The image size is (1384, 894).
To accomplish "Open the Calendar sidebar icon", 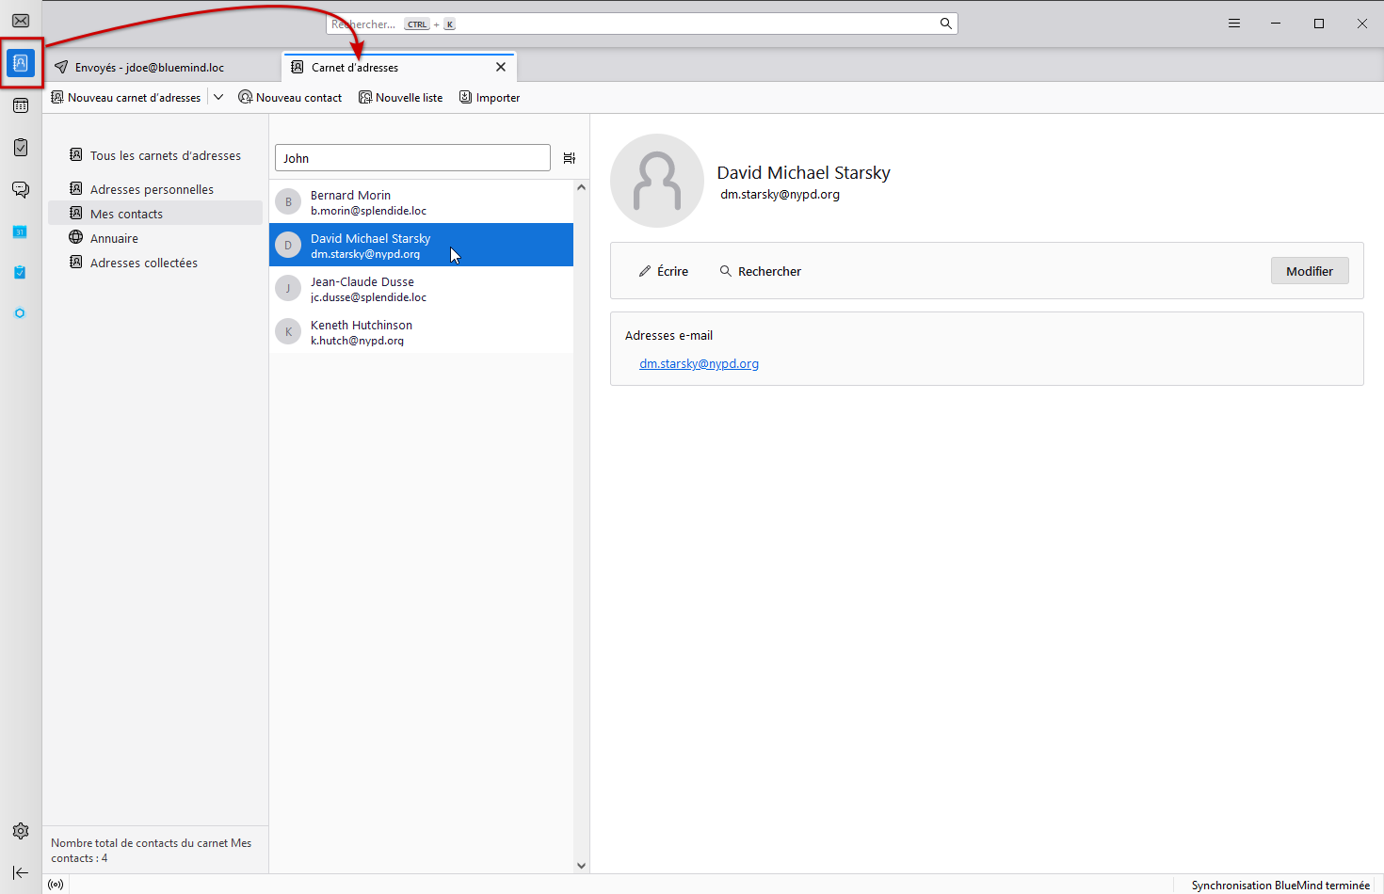I will (21, 105).
